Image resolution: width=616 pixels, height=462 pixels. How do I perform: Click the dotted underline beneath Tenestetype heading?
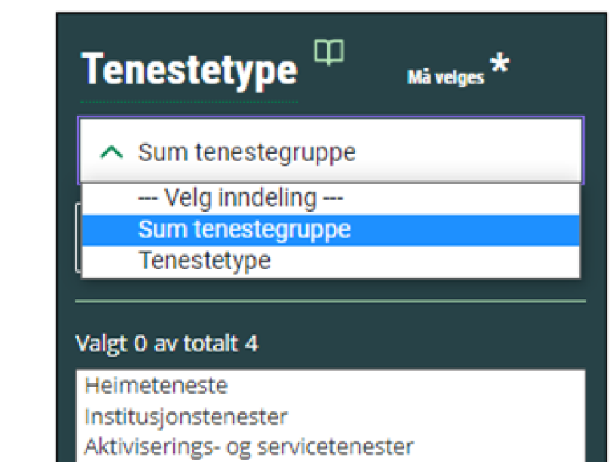(189, 102)
